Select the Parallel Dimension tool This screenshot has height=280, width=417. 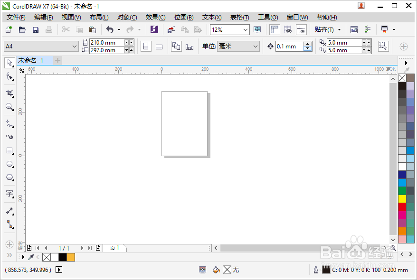point(10,211)
